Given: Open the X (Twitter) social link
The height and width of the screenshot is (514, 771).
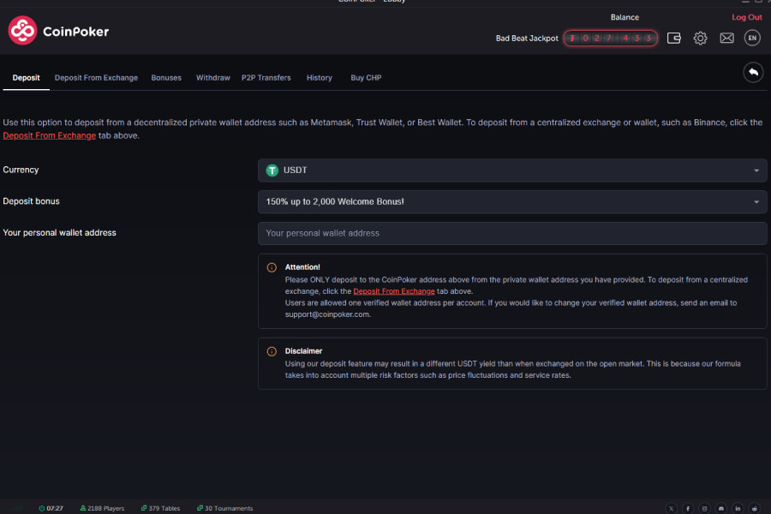Looking at the screenshot, I should [x=671, y=508].
